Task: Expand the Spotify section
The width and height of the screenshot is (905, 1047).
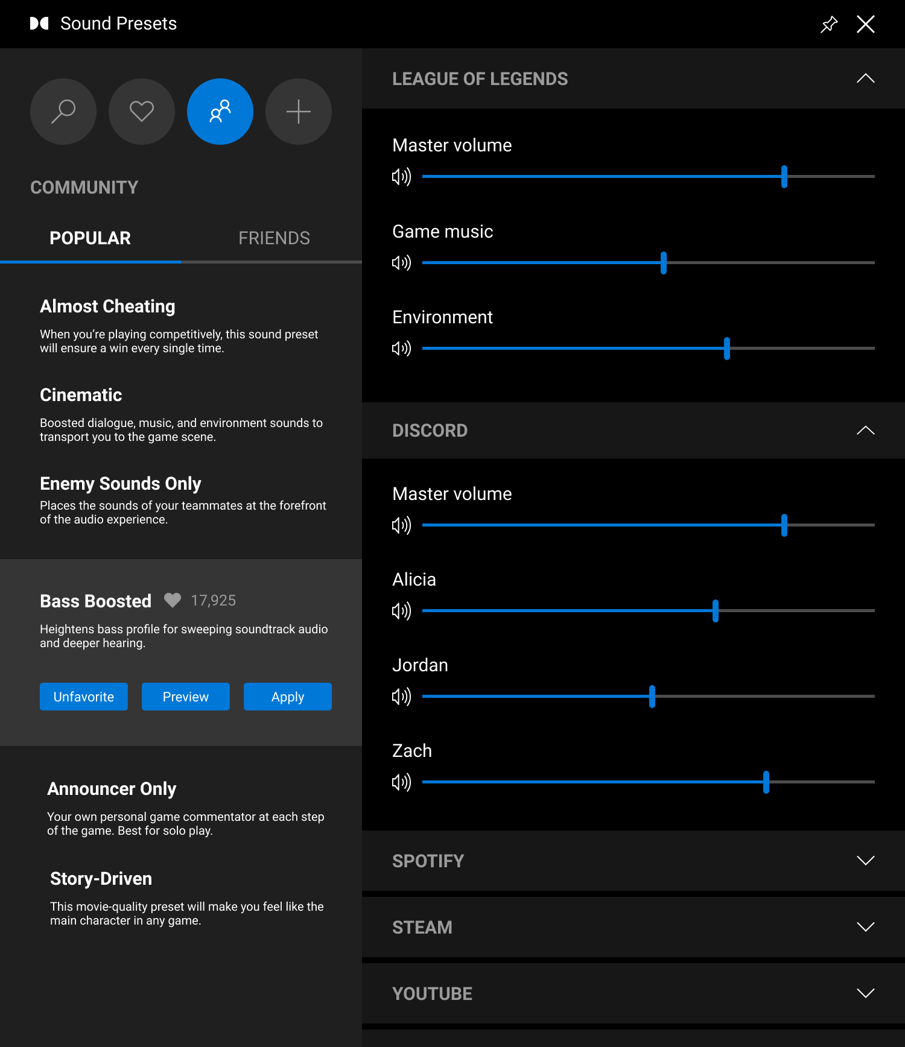Action: pos(866,861)
